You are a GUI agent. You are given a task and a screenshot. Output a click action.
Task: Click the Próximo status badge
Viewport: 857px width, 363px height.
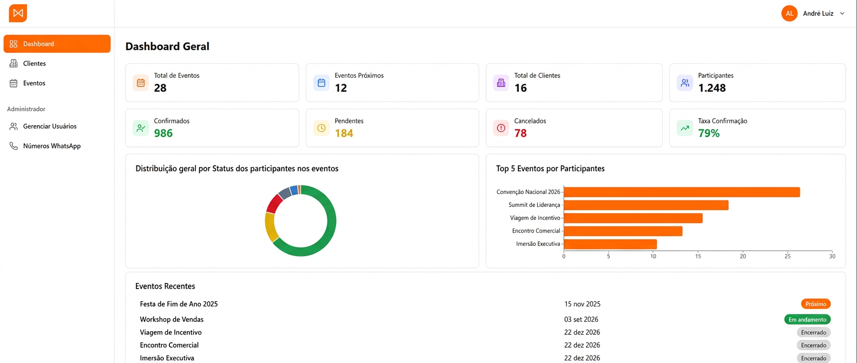coord(816,304)
